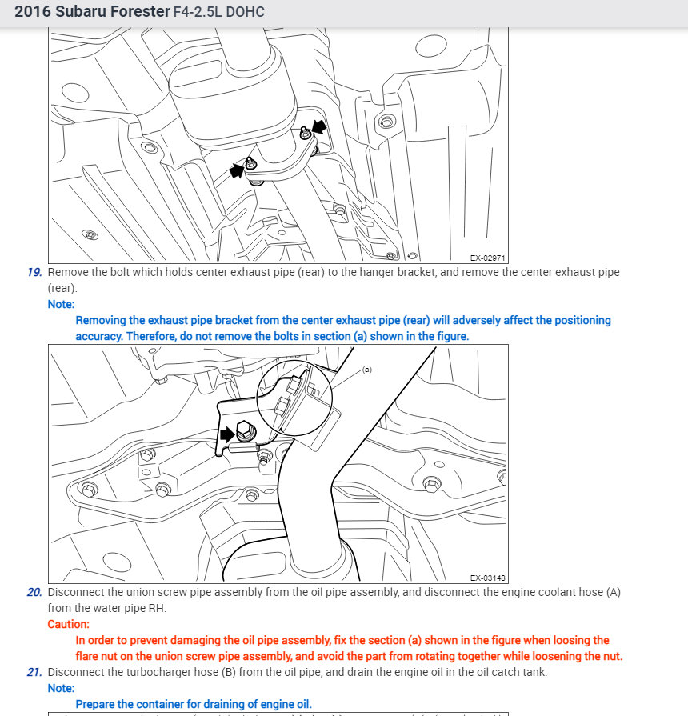This screenshot has height=716, width=688.
Task: Click the 'Disconnect the union screw pipe' step text
Action: click(x=334, y=600)
